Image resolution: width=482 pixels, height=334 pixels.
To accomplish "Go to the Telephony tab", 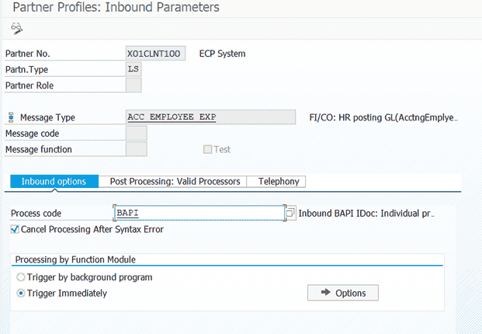I will (x=278, y=181).
